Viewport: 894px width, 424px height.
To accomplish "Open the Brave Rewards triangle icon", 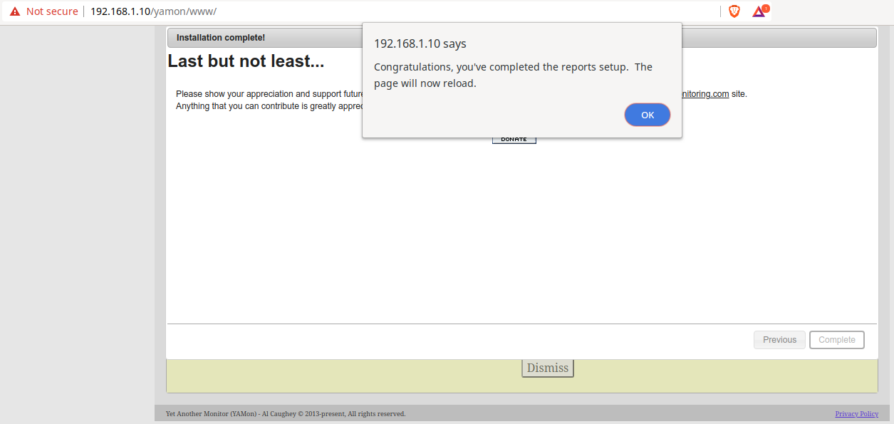I will coord(759,11).
